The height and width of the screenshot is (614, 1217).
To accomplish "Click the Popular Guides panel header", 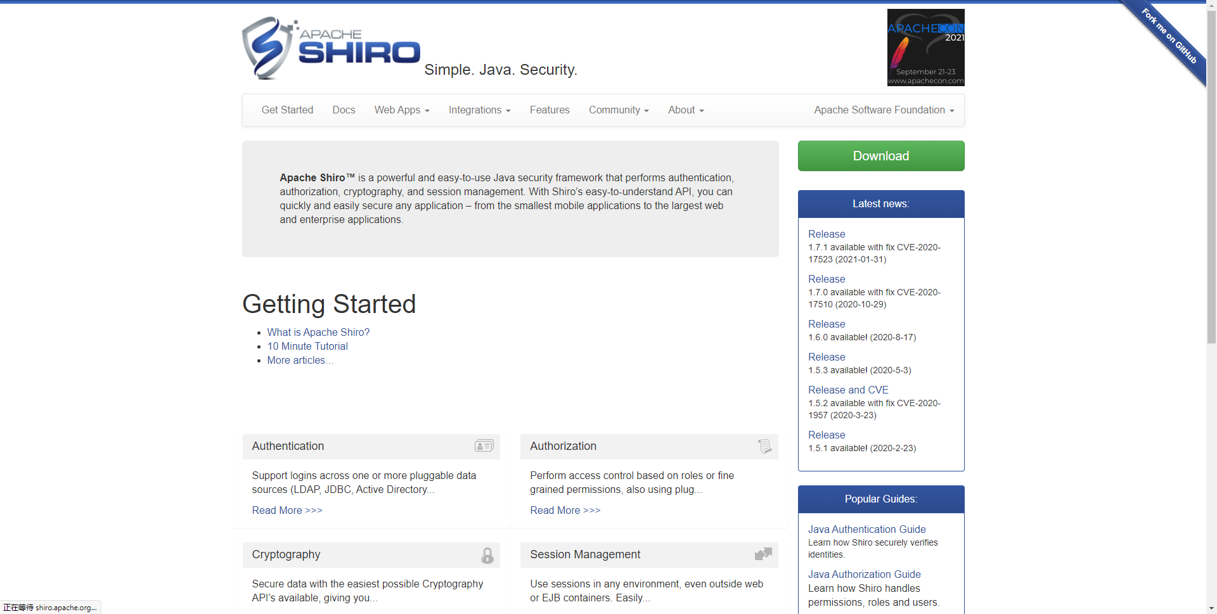I will click(x=881, y=499).
